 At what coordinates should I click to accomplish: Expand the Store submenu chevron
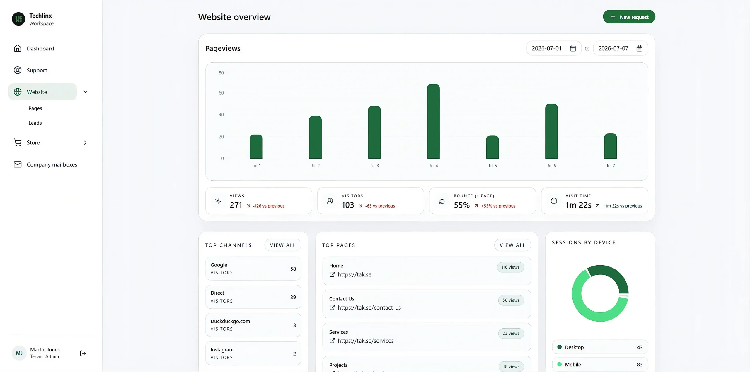pyautogui.click(x=85, y=142)
